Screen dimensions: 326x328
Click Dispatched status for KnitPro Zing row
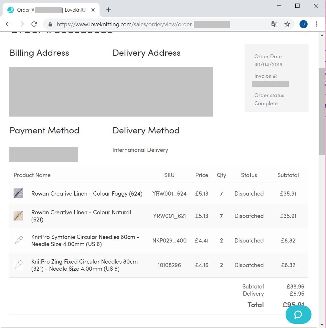pyautogui.click(x=249, y=265)
